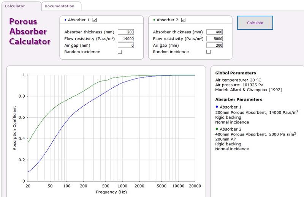304x197 pixels.
Task: Tick Random incidence under Absorber 2
Action: coord(208,52)
